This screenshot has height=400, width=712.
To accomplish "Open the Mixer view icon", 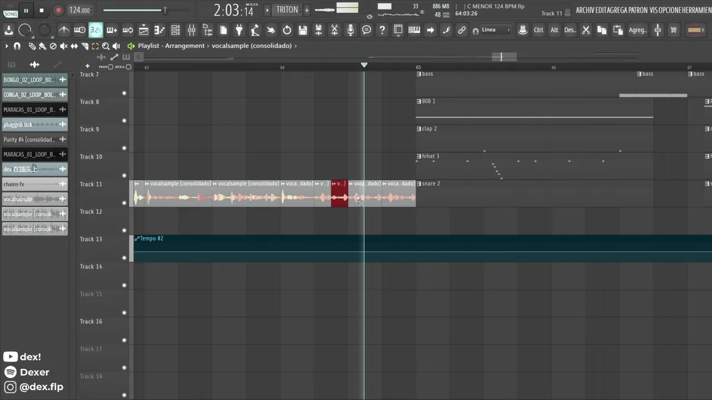I will pyautogui.click(x=191, y=30).
